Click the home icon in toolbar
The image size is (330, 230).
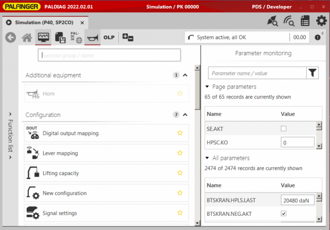pyautogui.click(x=27, y=38)
